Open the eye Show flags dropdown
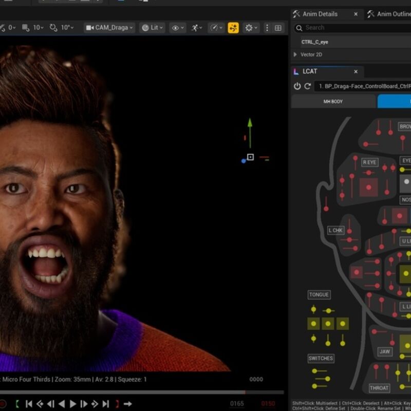Viewport: 411px width, 411px height. [178, 28]
